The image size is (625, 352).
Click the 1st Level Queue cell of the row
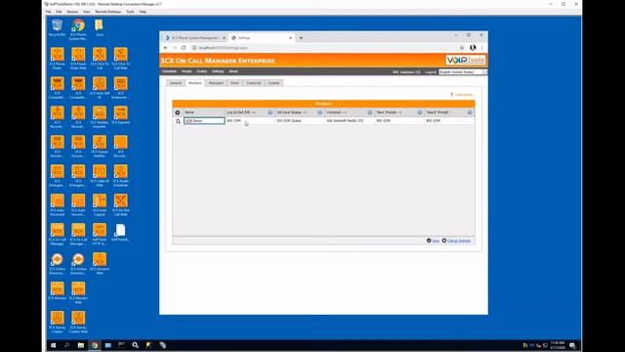[300, 120]
